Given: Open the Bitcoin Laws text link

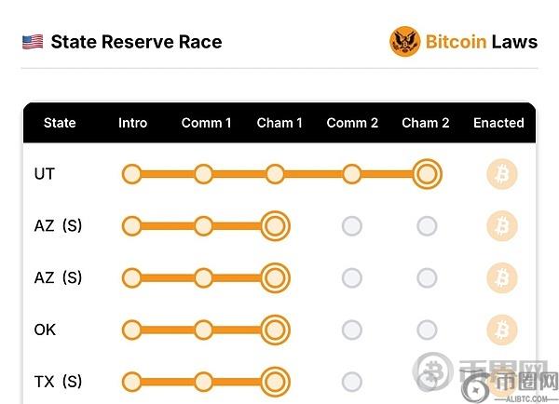Looking at the screenshot, I should [481, 42].
